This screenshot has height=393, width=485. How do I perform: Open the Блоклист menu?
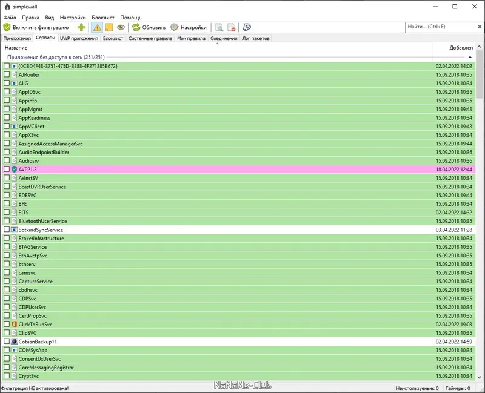pos(103,18)
